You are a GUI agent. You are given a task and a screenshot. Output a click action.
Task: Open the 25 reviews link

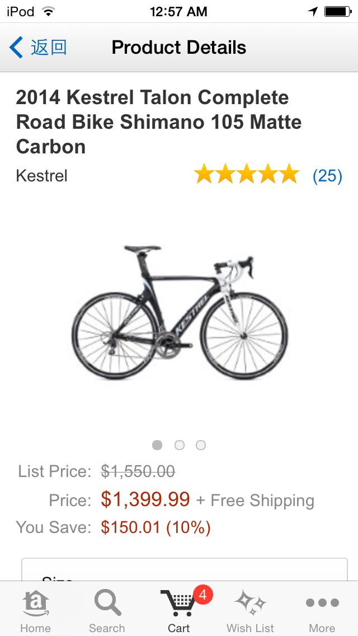coord(327,176)
